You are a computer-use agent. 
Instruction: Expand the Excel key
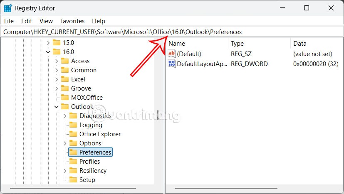pos(57,79)
